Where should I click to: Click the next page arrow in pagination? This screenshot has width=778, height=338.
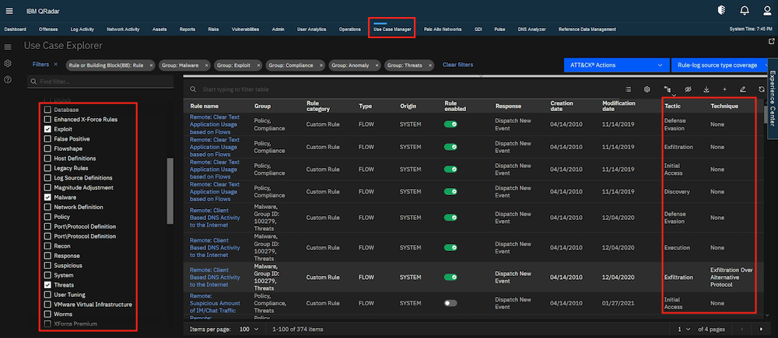pos(761,329)
